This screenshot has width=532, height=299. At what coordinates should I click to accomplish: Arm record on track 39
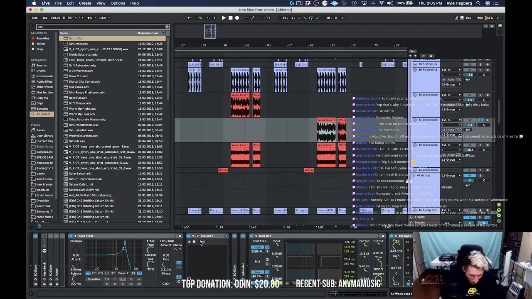tap(488, 70)
